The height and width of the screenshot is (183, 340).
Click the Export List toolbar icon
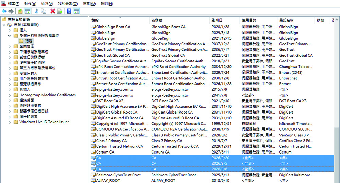[x=60, y=11]
